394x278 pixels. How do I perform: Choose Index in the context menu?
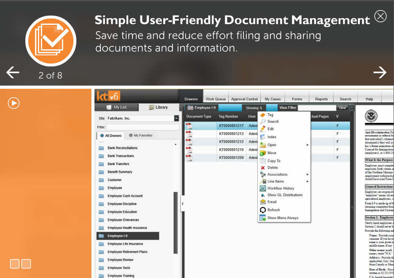pyautogui.click(x=284, y=137)
